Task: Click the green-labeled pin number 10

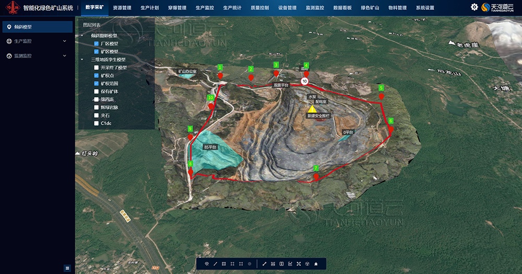Action: [x=211, y=106]
